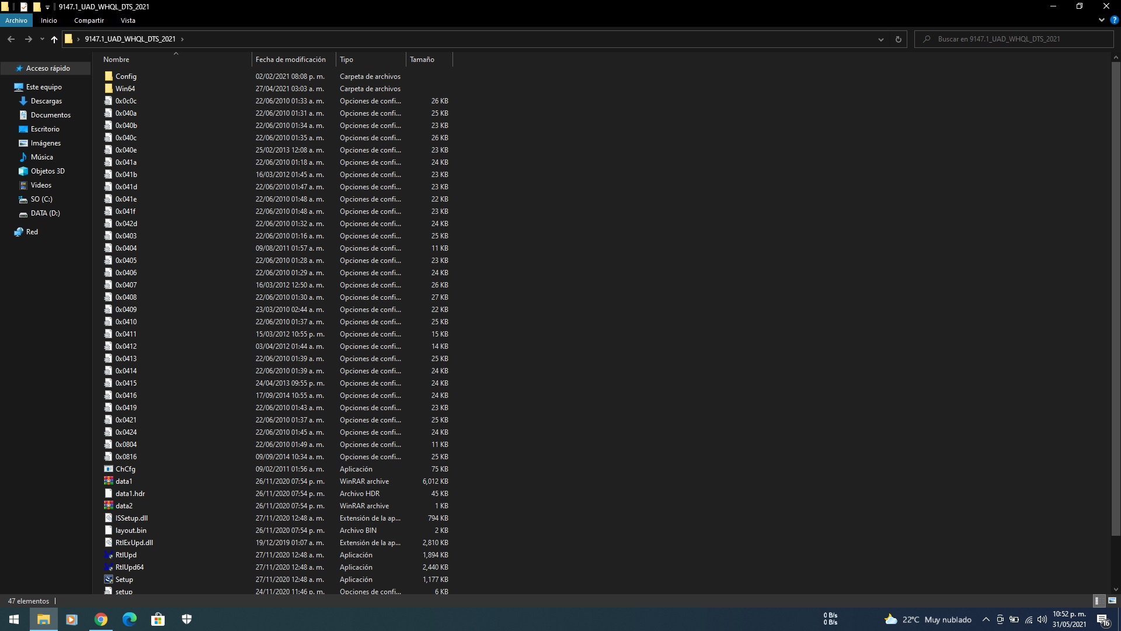Select the RtlUpd application icon
Screen dimensions: 1121x631
[x=109, y=555]
